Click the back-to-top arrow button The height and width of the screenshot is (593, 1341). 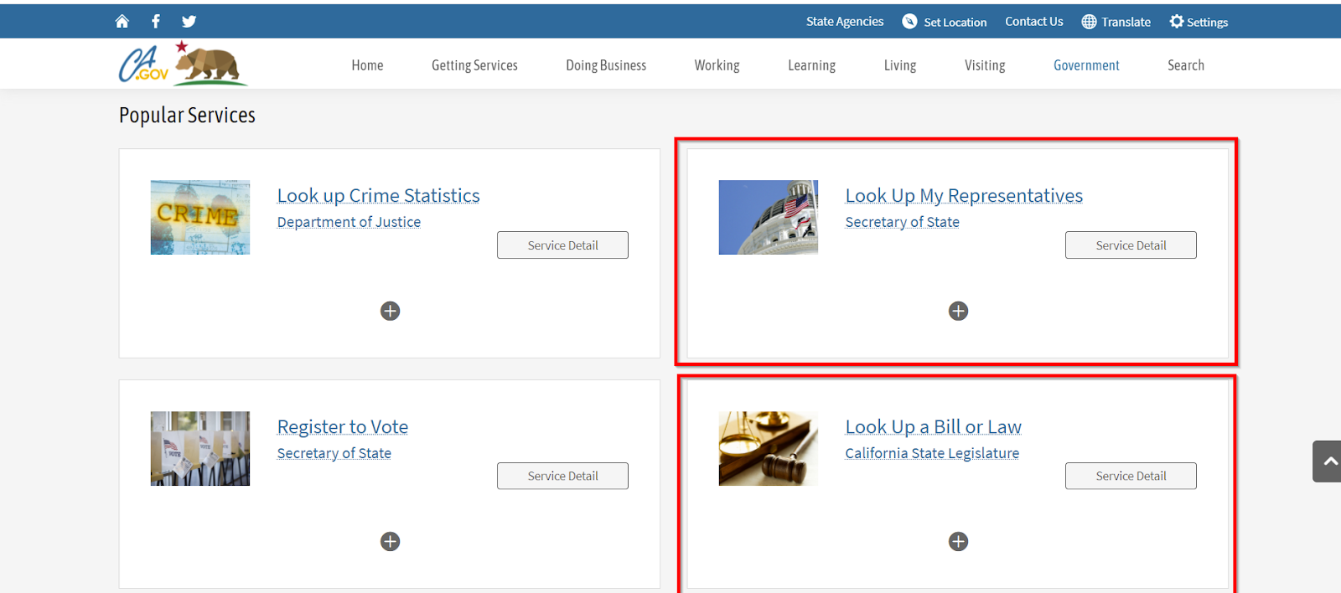coord(1328,462)
